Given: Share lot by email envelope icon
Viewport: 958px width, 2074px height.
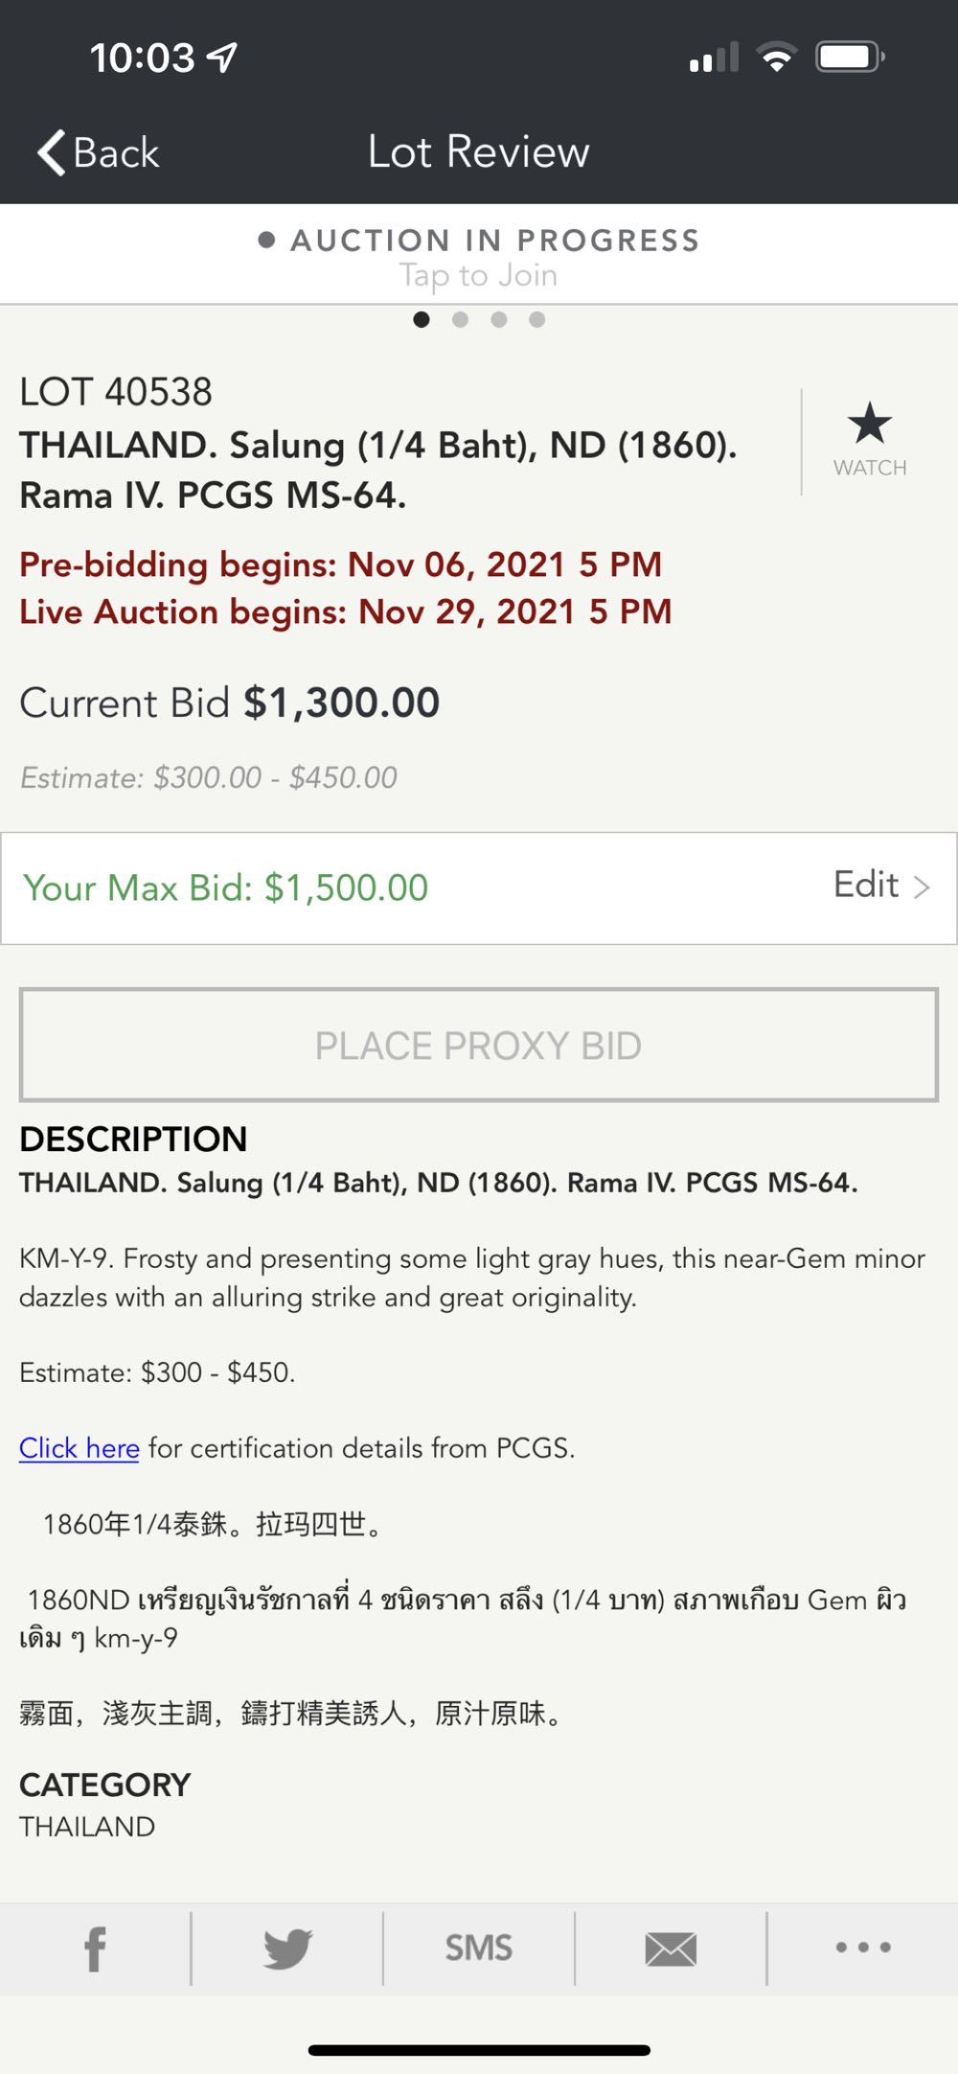Looking at the screenshot, I should 671,1948.
